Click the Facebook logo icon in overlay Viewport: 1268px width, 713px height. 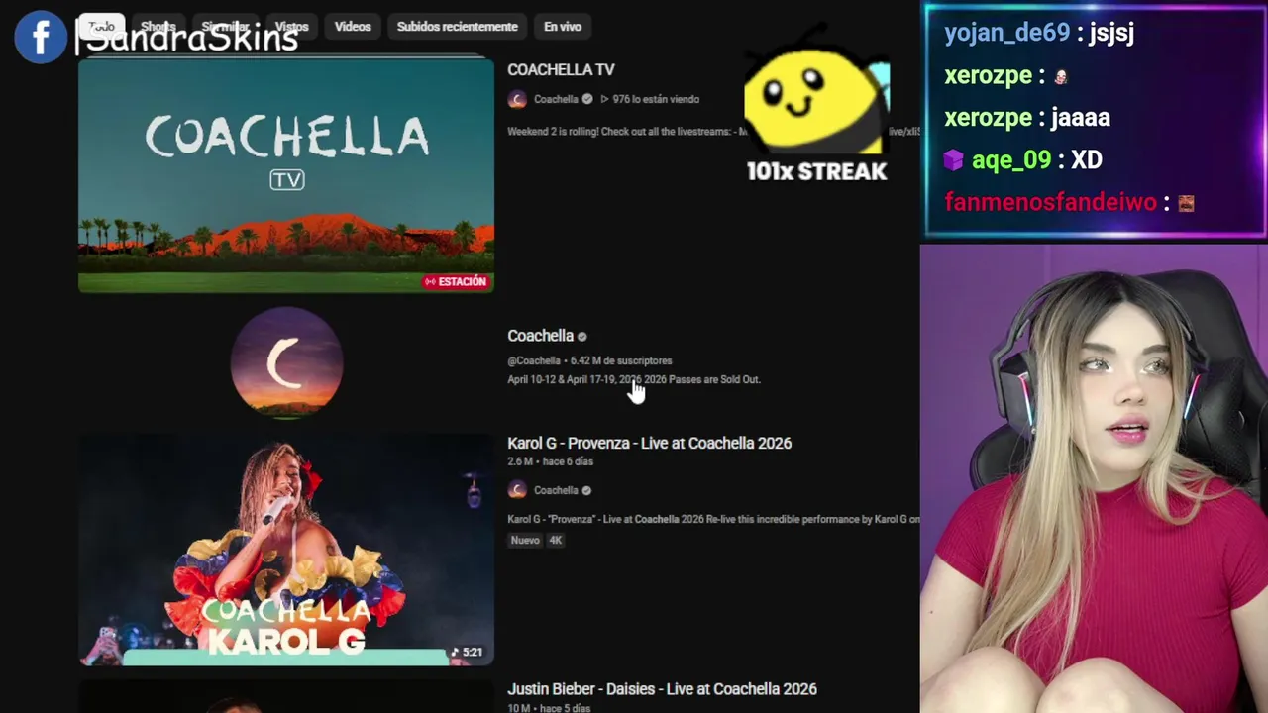[x=41, y=38]
